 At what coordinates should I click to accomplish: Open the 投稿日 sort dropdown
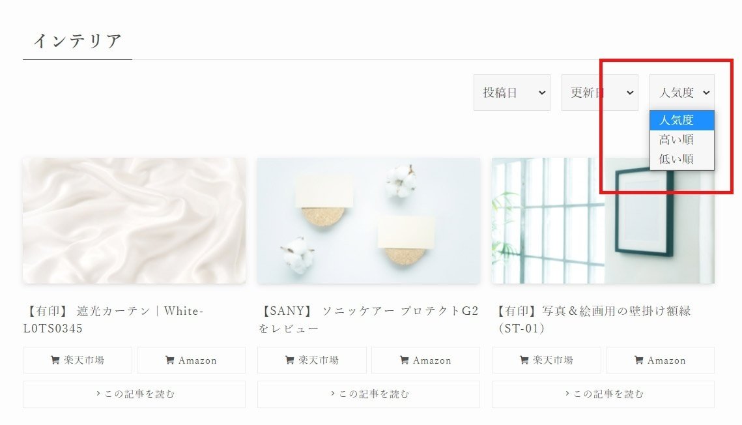click(x=511, y=93)
